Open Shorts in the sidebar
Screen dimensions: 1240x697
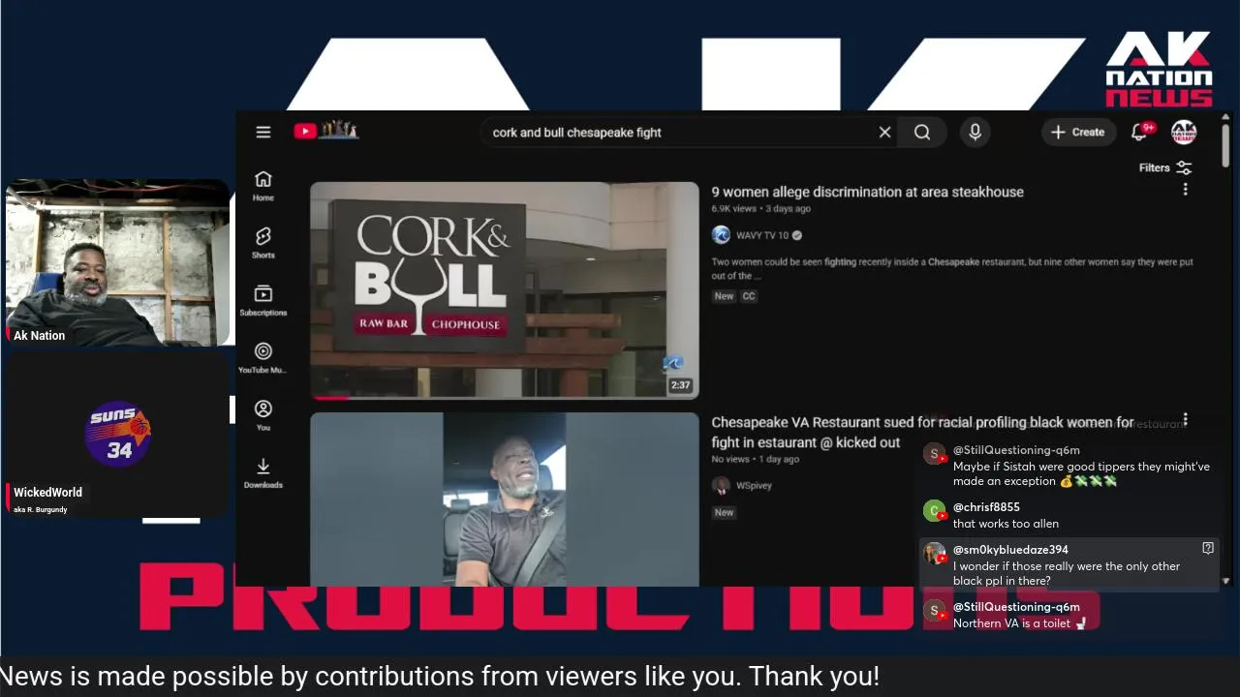(x=263, y=242)
